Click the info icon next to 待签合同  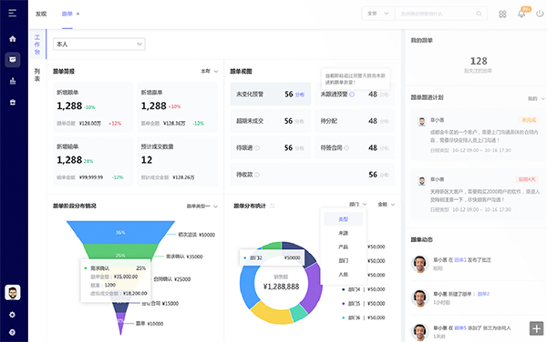346,148
